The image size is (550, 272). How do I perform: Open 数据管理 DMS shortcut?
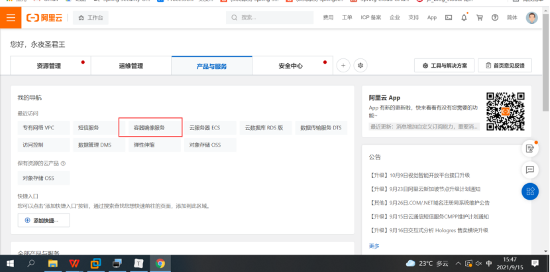tap(99, 145)
